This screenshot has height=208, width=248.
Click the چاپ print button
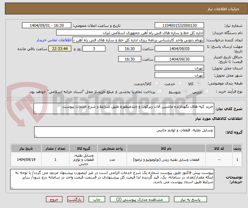click(97, 199)
